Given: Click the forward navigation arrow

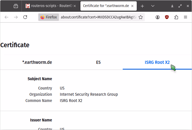Looking at the screenshot, I should [16, 17].
